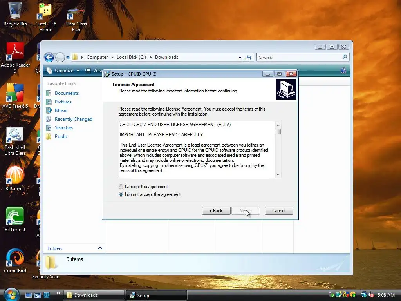Click the Cancel button in Setup
The width and height of the screenshot is (401, 301).
279,210
